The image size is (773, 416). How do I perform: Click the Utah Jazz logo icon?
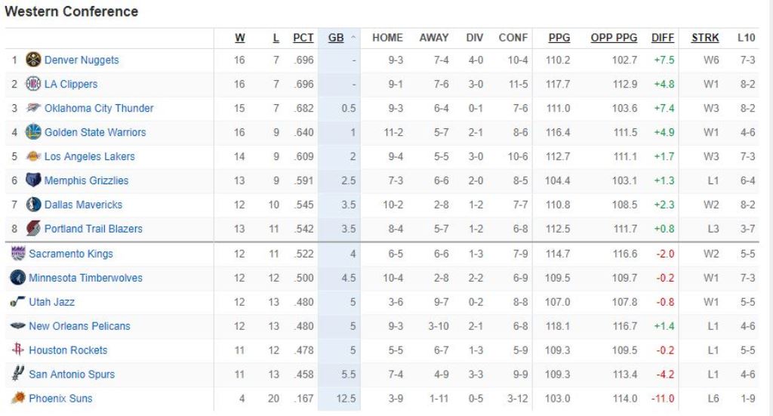click(x=18, y=302)
